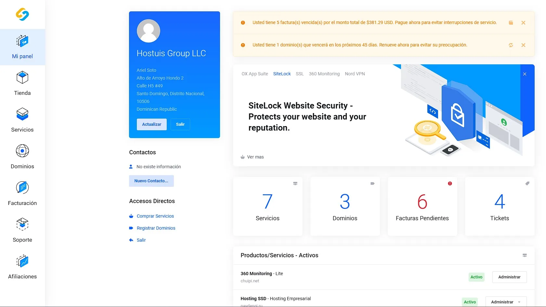
Task: Open the 6 Facturas Pendientes card
Action: pyautogui.click(x=422, y=206)
